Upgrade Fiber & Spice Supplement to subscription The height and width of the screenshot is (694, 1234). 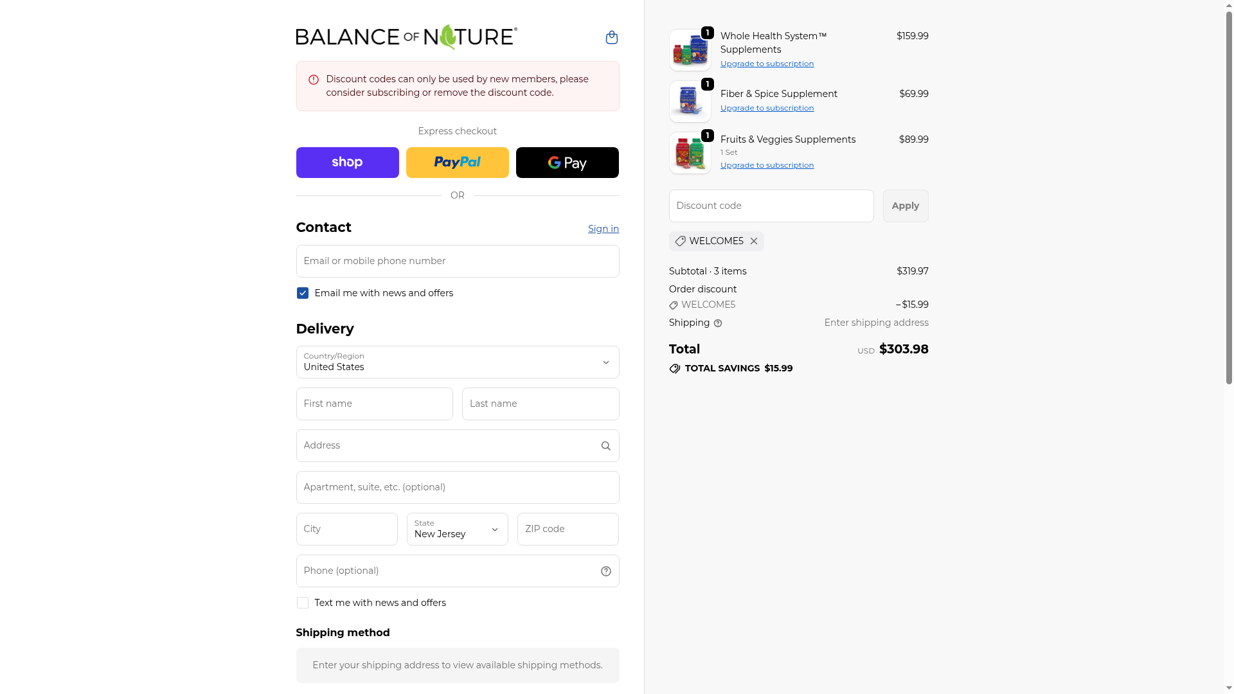click(x=767, y=108)
